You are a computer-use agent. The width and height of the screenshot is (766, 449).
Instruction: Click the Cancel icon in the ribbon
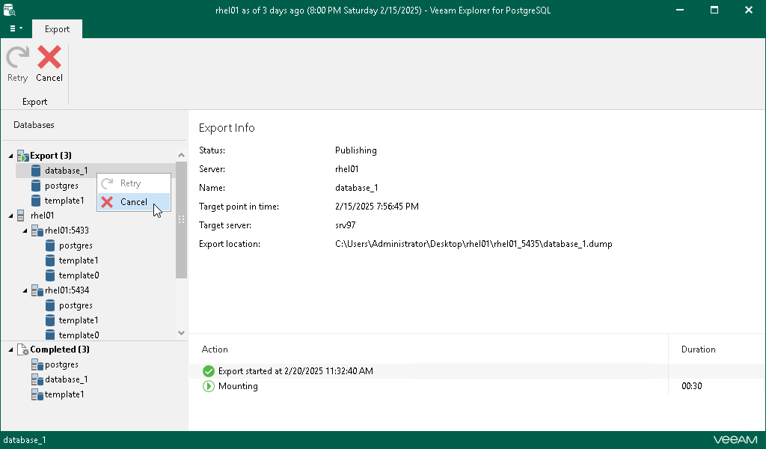tap(49, 58)
